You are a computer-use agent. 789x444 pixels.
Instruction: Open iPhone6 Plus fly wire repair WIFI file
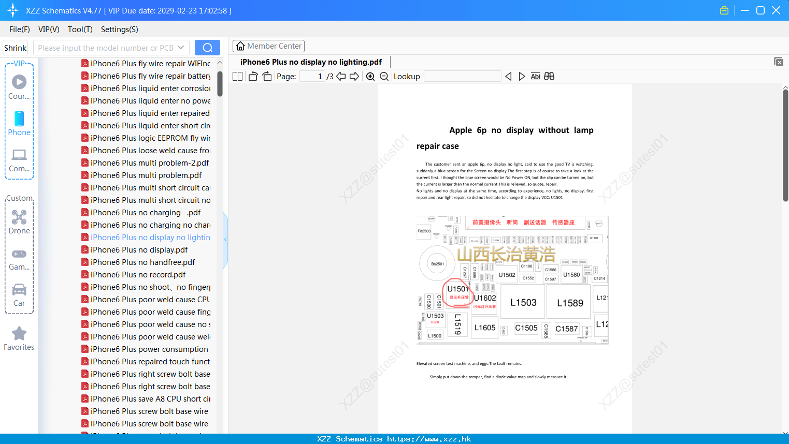coord(146,64)
